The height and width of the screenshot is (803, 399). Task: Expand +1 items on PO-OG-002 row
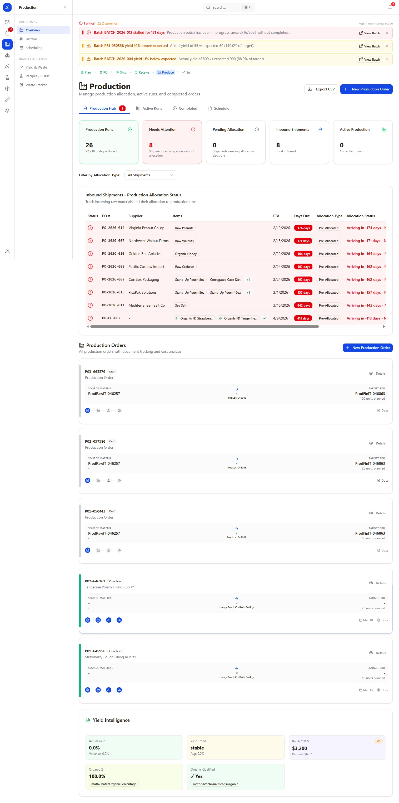265,318
